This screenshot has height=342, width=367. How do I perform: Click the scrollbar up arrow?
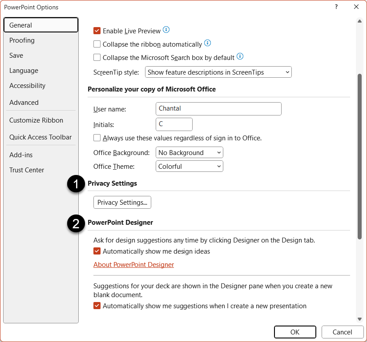point(359,21)
